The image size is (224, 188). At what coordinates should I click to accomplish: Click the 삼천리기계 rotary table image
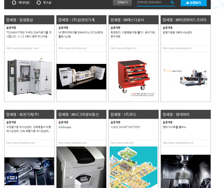tap(81, 77)
